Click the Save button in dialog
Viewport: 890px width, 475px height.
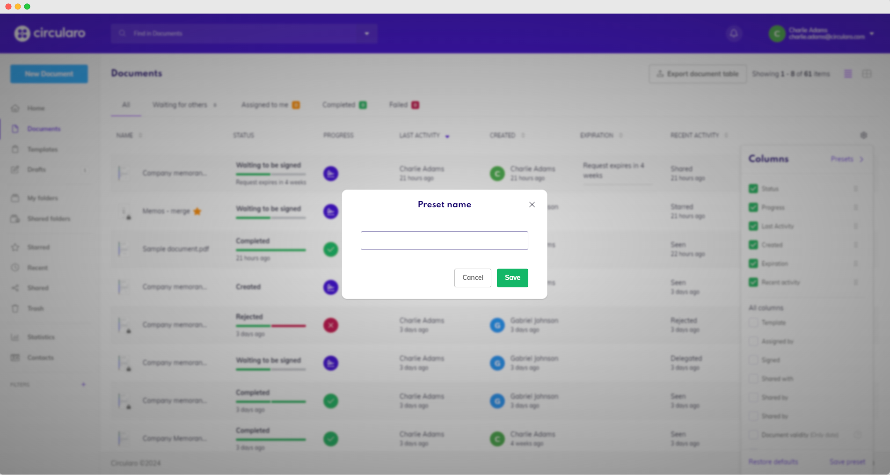[x=512, y=278]
